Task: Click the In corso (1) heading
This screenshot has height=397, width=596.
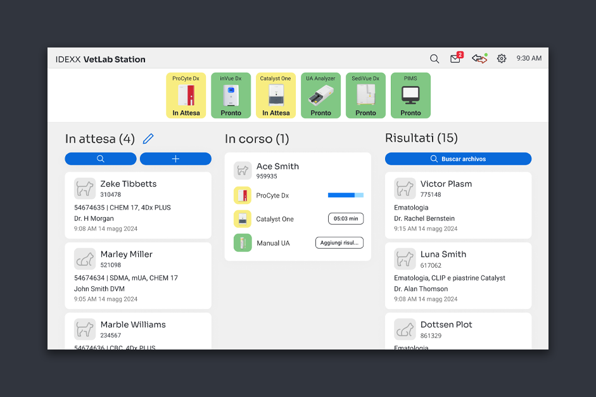Action: coord(257,139)
